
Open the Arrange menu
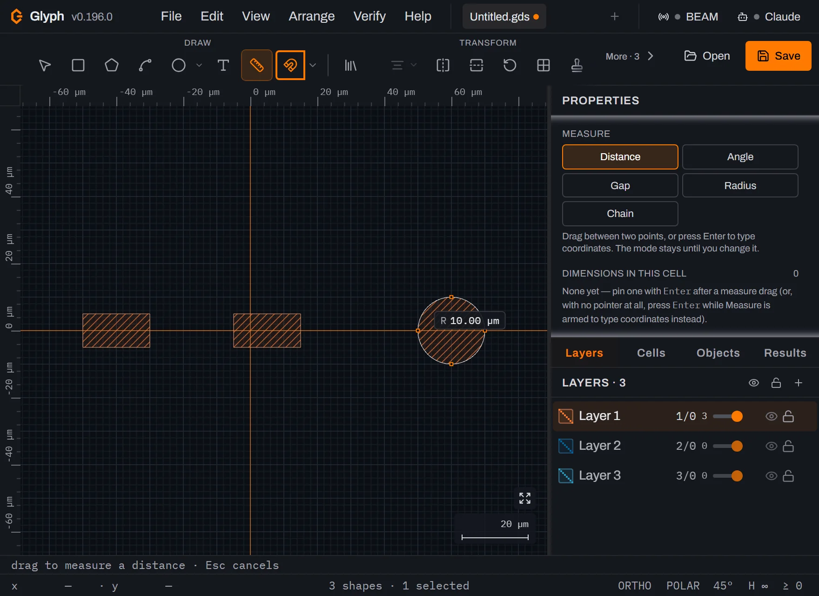coord(312,16)
